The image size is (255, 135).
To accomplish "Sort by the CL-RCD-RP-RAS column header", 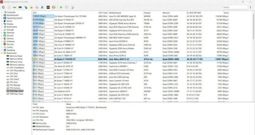I will click(x=194, y=13).
